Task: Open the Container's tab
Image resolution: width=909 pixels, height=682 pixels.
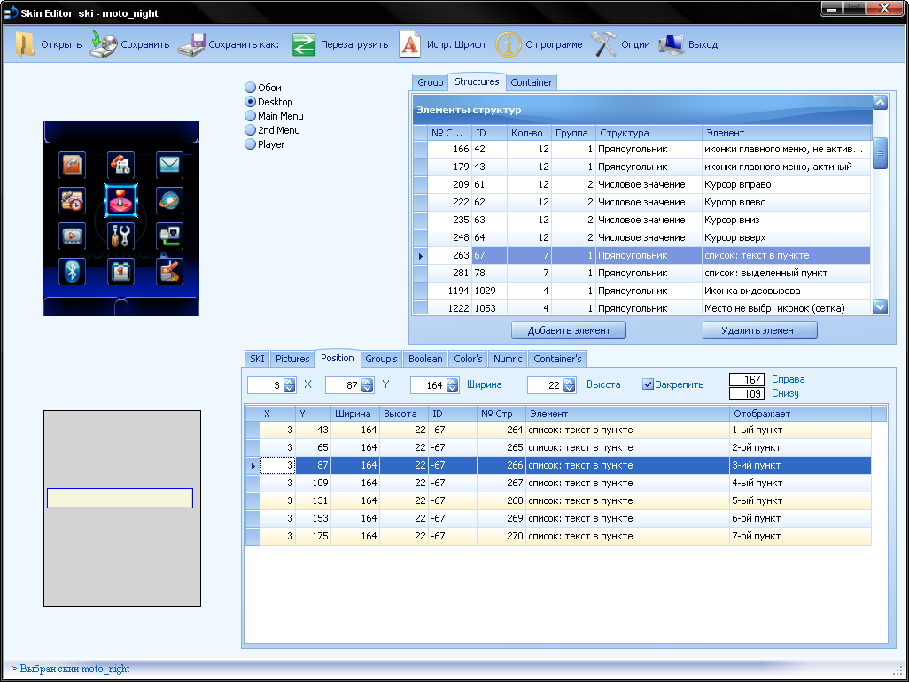Action: pyautogui.click(x=557, y=359)
